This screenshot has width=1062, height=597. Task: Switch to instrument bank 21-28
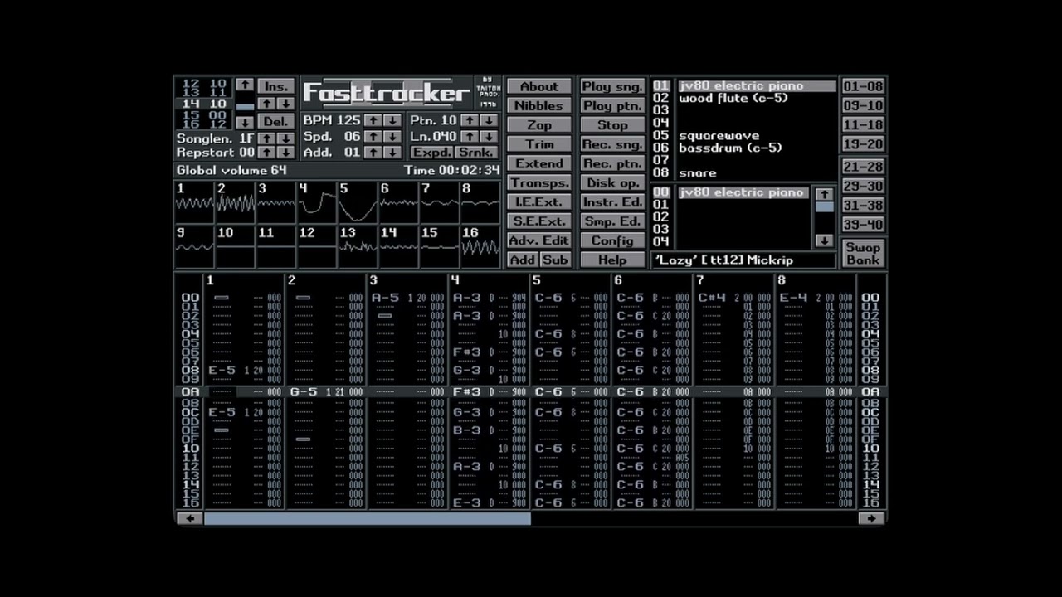click(863, 167)
